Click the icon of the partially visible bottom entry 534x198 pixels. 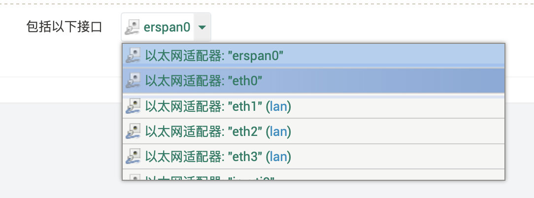coord(133,177)
